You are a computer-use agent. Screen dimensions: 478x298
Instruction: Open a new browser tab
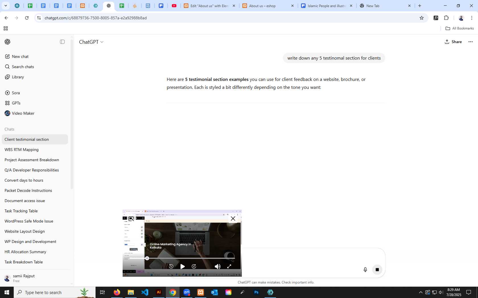tap(420, 6)
